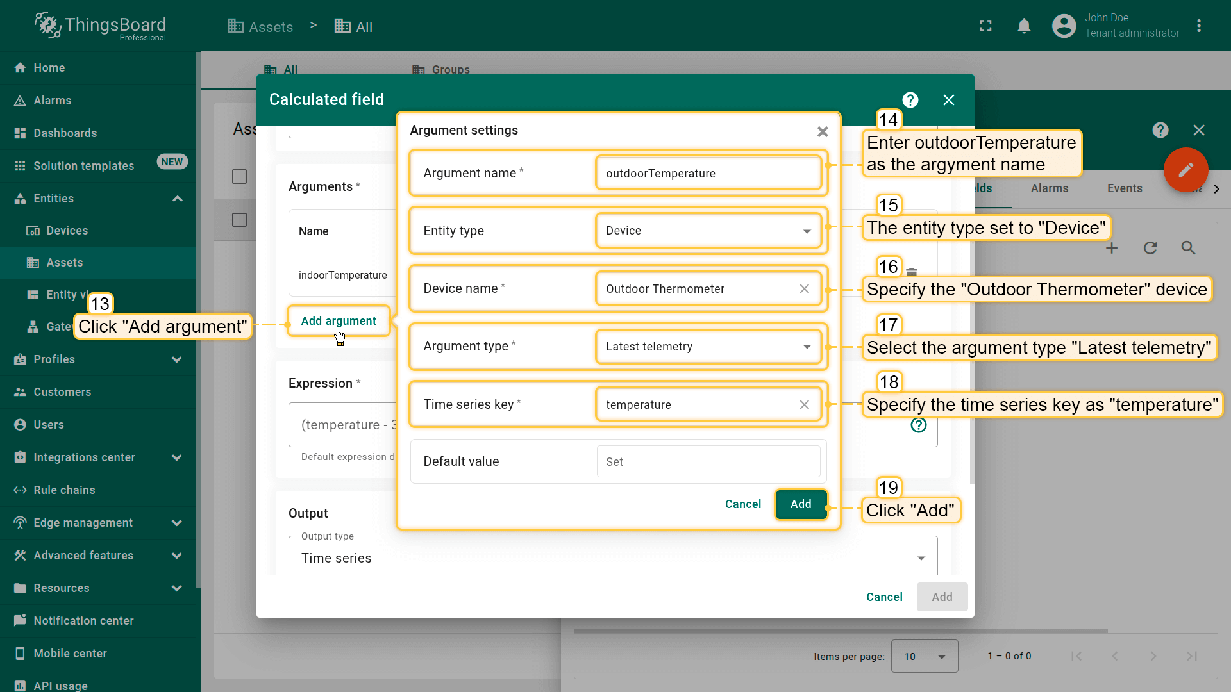The height and width of the screenshot is (692, 1231).
Task: Open the user profile avatar icon
Action: pyautogui.click(x=1064, y=26)
